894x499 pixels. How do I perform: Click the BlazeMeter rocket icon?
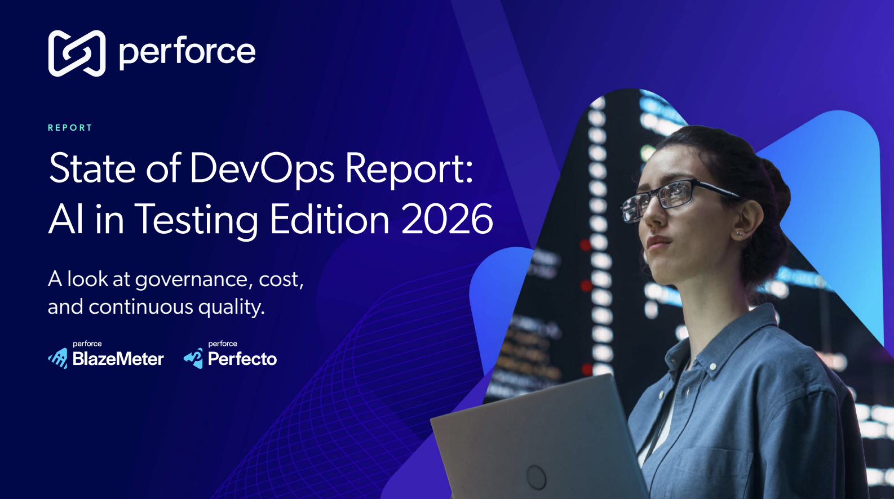(x=58, y=358)
